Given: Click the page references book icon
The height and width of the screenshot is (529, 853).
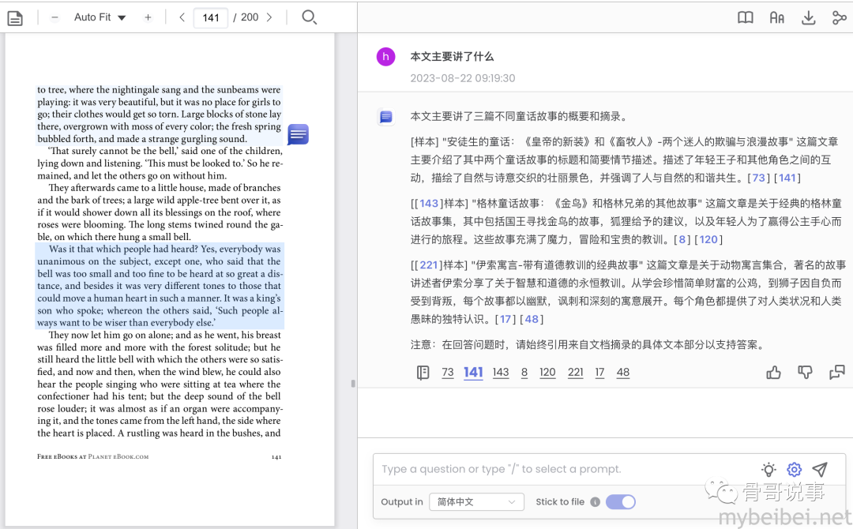Looking at the screenshot, I should 423,373.
